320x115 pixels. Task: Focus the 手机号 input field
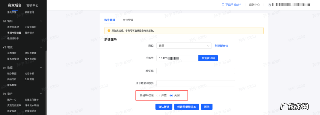(x=177, y=58)
